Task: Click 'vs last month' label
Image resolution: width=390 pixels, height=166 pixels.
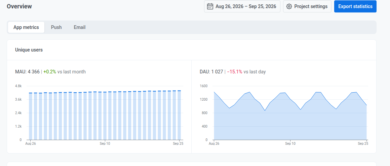Action: pyautogui.click(x=72, y=72)
